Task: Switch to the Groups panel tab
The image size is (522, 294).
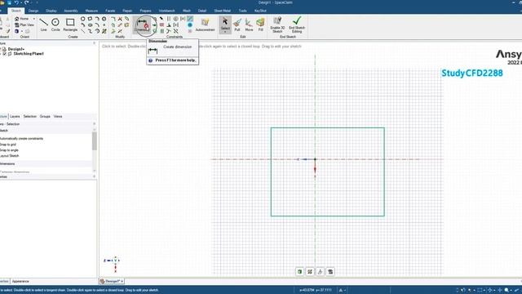Action: tap(45, 116)
